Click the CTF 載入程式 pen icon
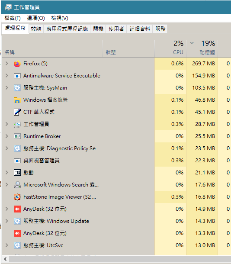This screenshot has width=231, height=264. tap(17, 112)
